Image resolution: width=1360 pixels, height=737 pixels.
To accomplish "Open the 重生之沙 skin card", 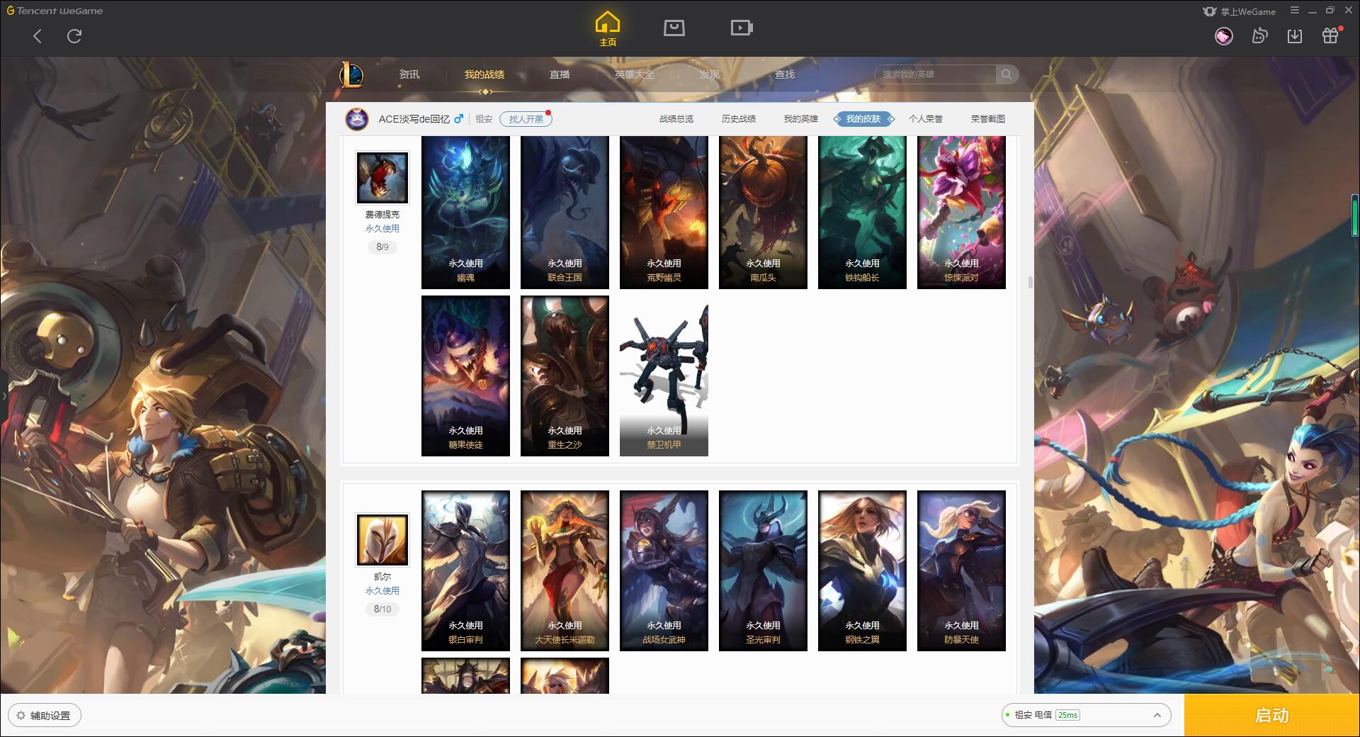I will [x=565, y=376].
